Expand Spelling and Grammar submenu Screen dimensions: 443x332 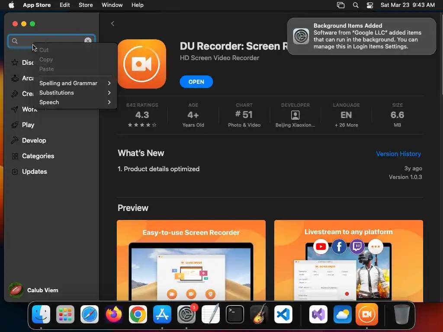[x=75, y=83]
